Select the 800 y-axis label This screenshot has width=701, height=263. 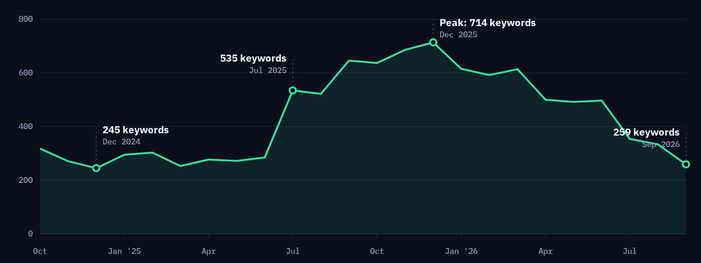point(26,19)
